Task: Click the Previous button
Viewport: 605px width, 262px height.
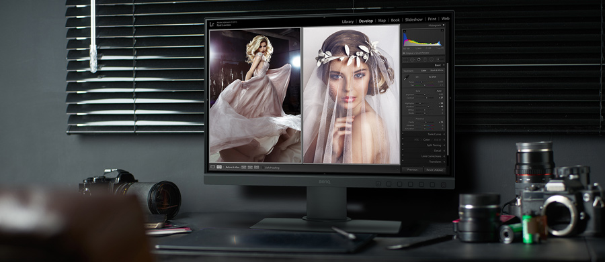Action: click(412, 170)
